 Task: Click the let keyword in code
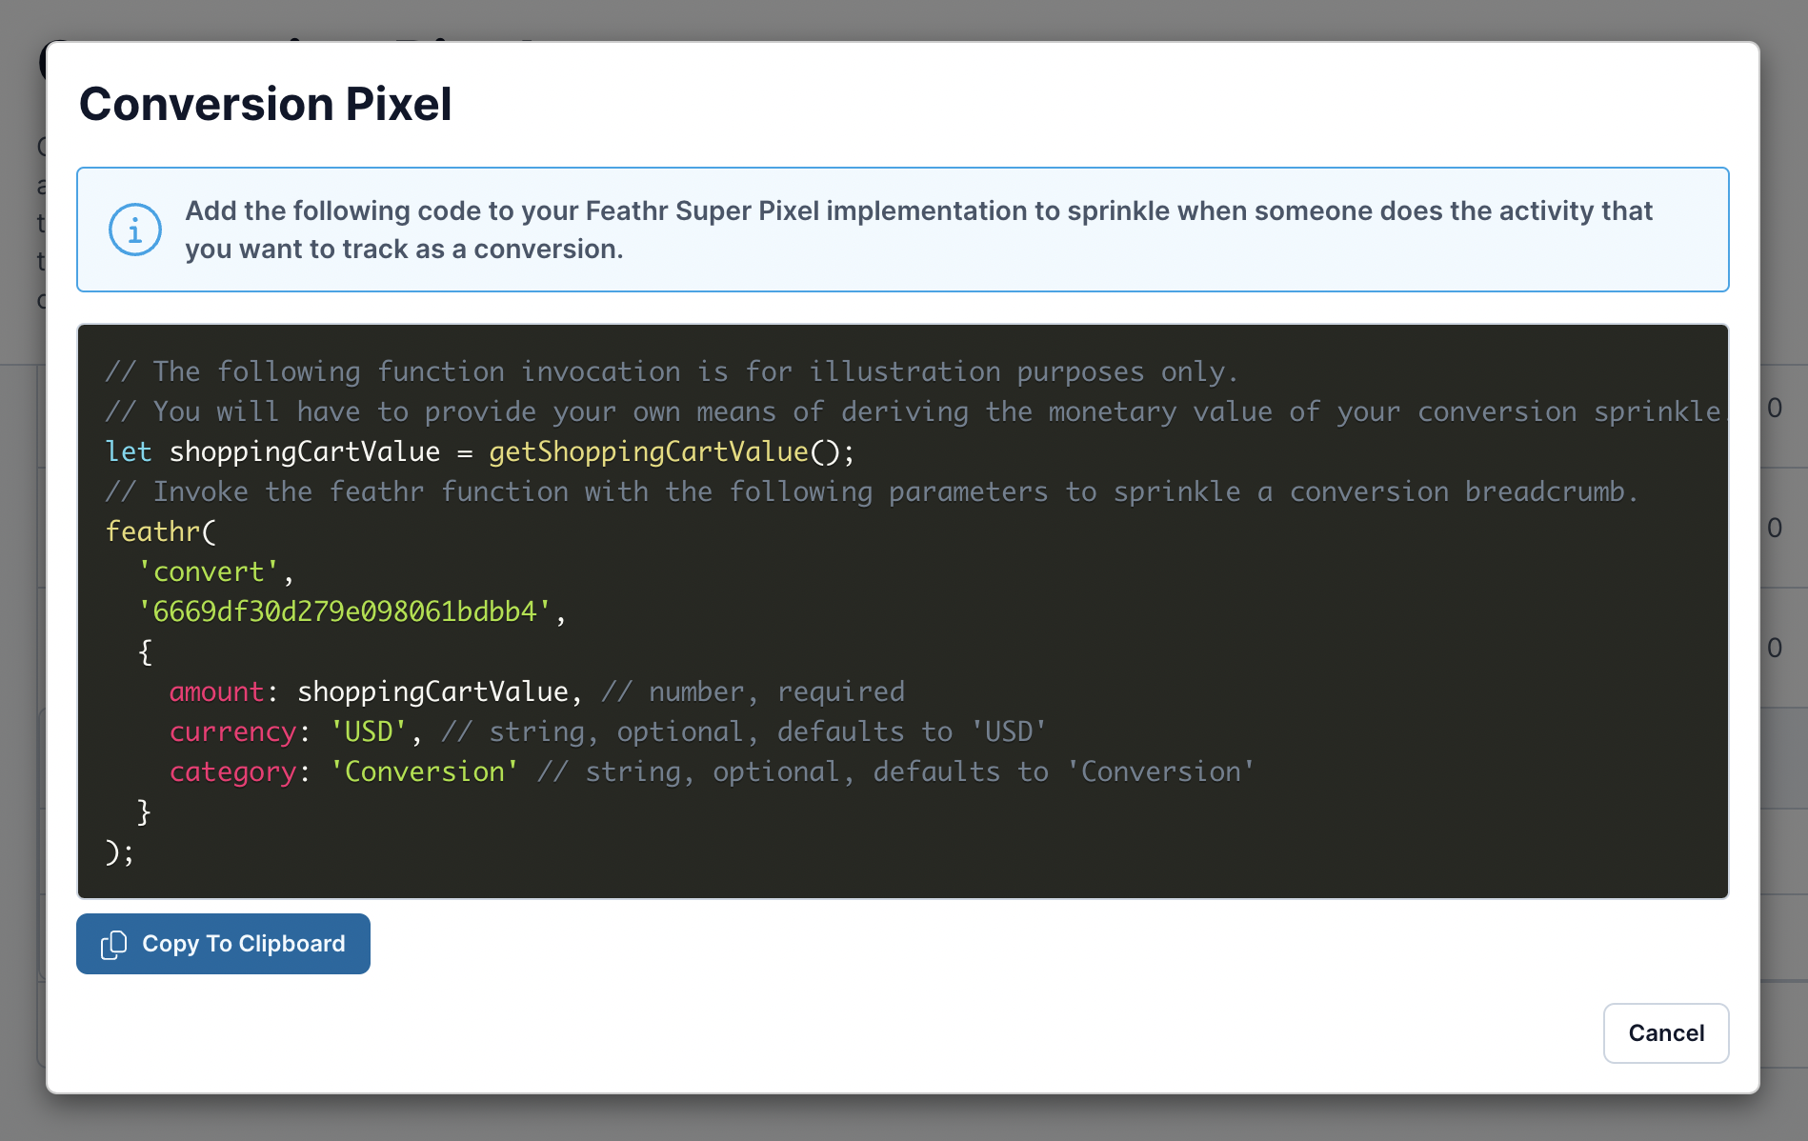129,451
